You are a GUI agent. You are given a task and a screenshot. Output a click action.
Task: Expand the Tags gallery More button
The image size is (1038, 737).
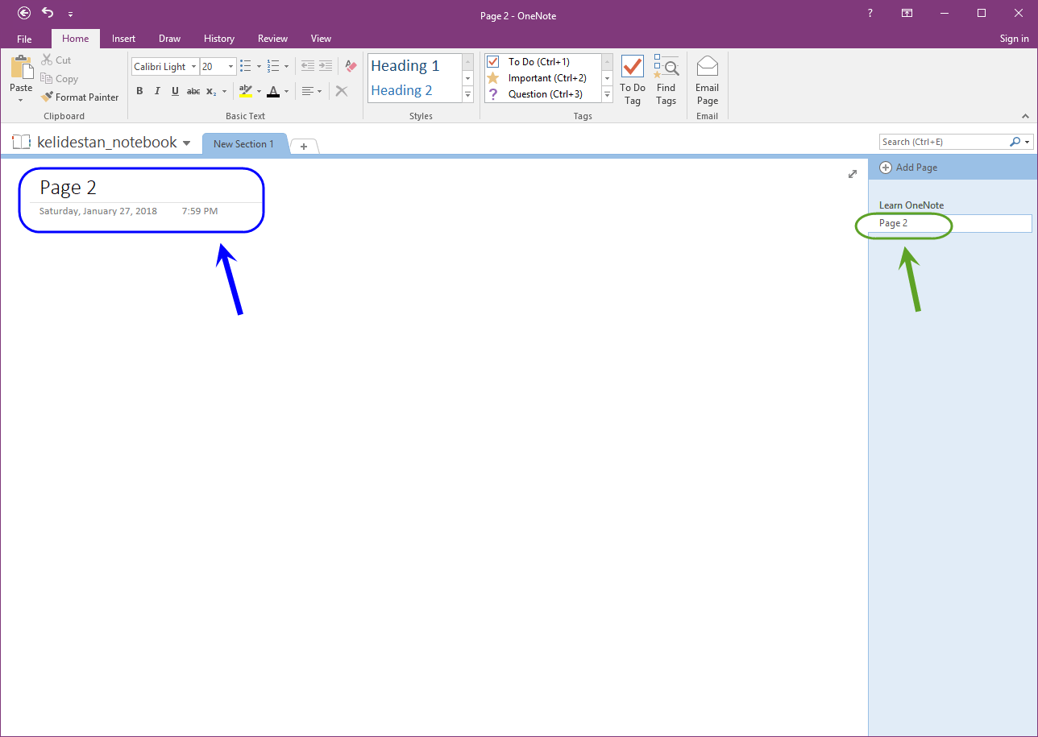(x=608, y=94)
